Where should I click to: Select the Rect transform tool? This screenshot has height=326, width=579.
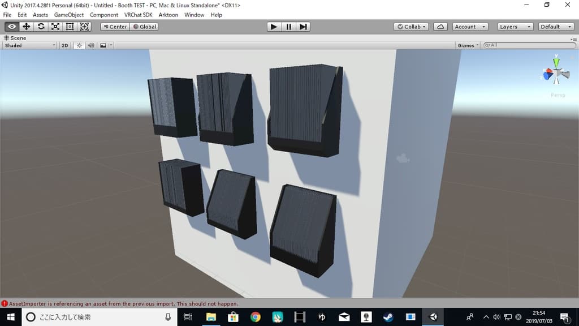70,27
